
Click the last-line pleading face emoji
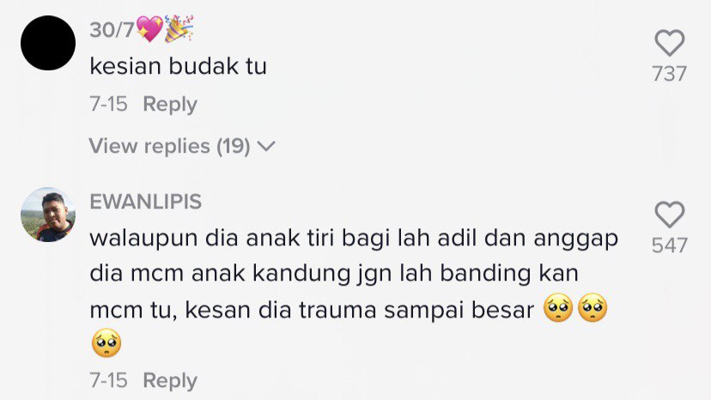point(106,342)
